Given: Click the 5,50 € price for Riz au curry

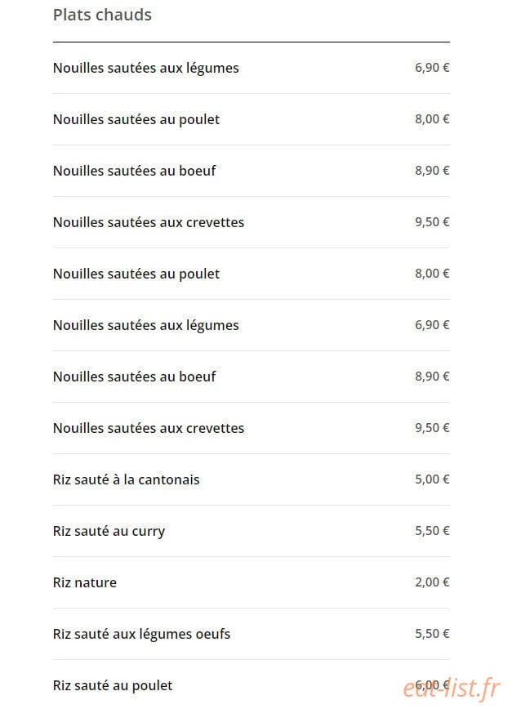Looking at the screenshot, I should pos(432,531).
